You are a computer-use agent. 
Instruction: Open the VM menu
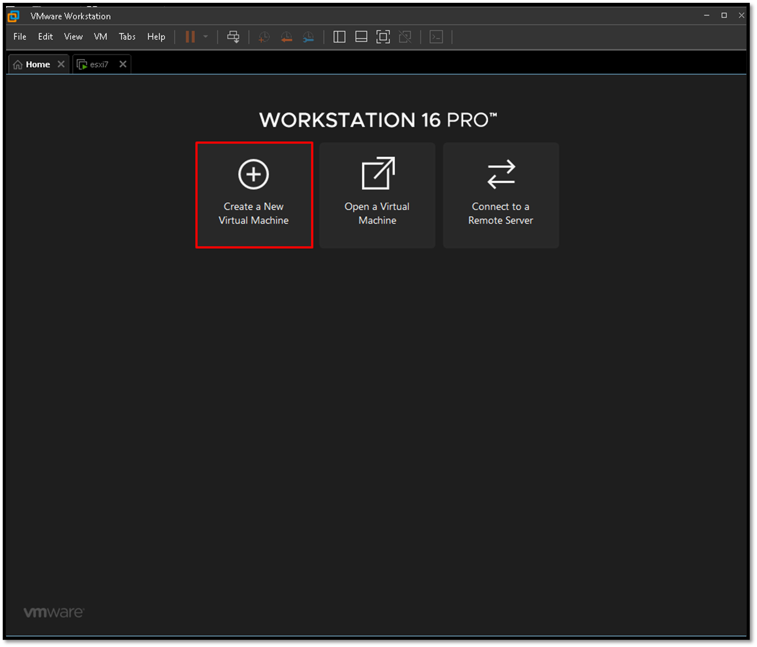click(100, 36)
